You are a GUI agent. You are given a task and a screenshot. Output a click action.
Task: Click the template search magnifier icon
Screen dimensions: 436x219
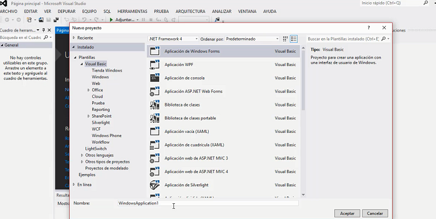pos(384,39)
